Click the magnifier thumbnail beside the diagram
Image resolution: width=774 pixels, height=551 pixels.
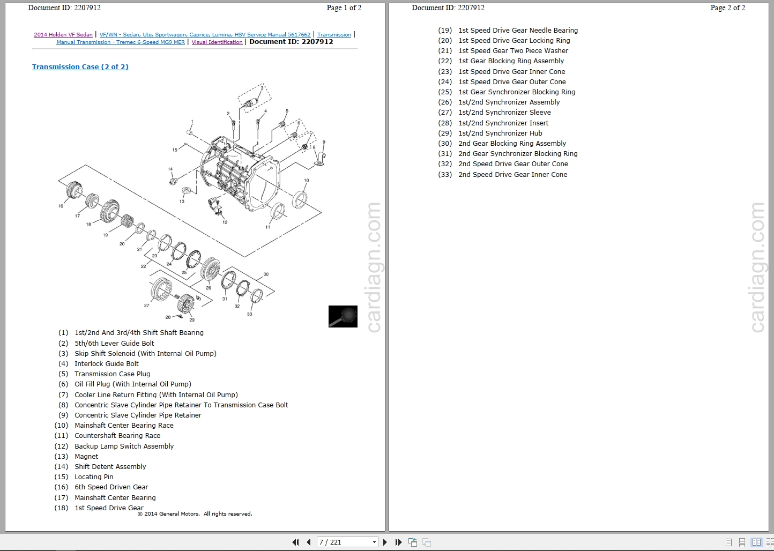tap(343, 316)
